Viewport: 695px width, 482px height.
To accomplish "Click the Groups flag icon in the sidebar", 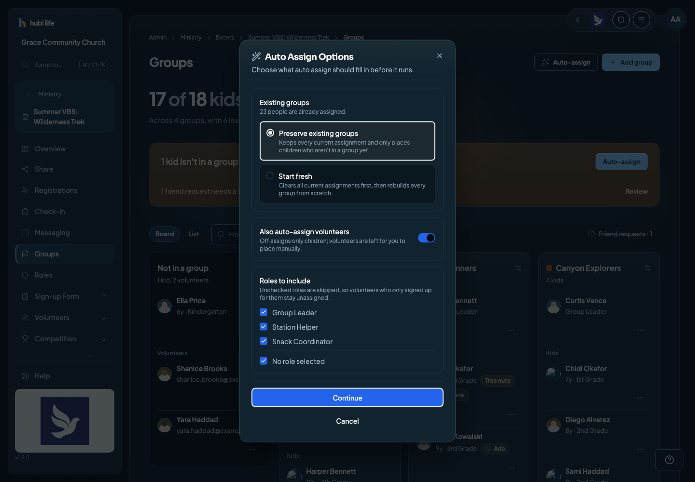I will (x=25, y=254).
